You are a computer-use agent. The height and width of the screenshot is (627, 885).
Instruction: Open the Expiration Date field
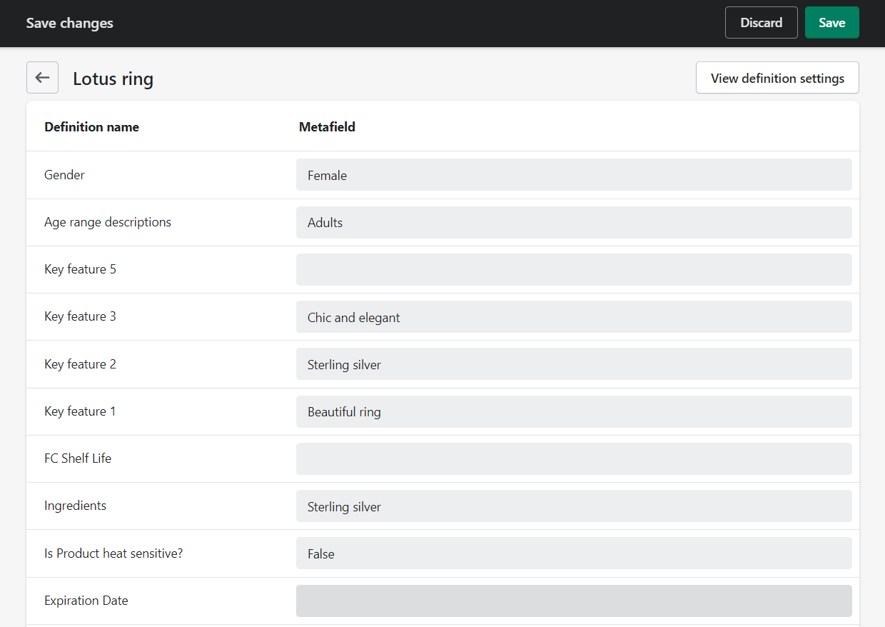tap(573, 601)
